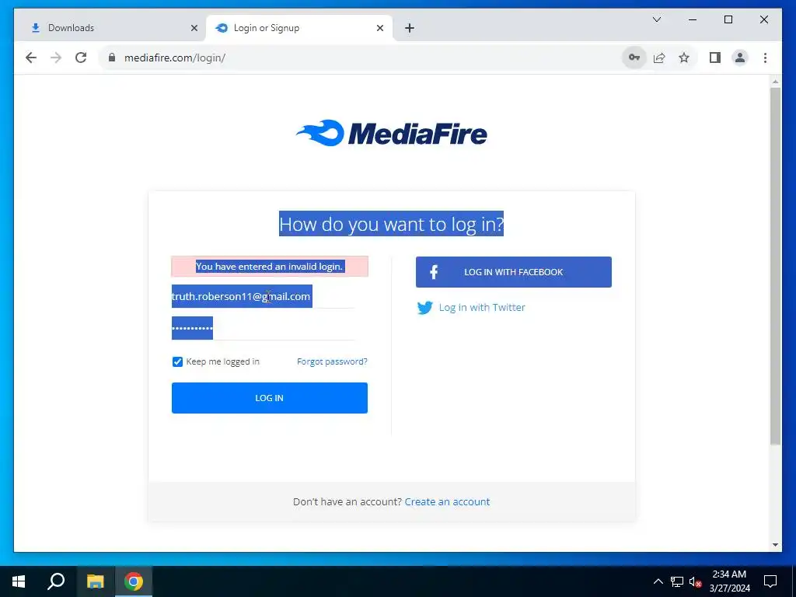Choose LOG IN WITH FACEBOOK
The height and width of the screenshot is (597, 796).
point(513,272)
